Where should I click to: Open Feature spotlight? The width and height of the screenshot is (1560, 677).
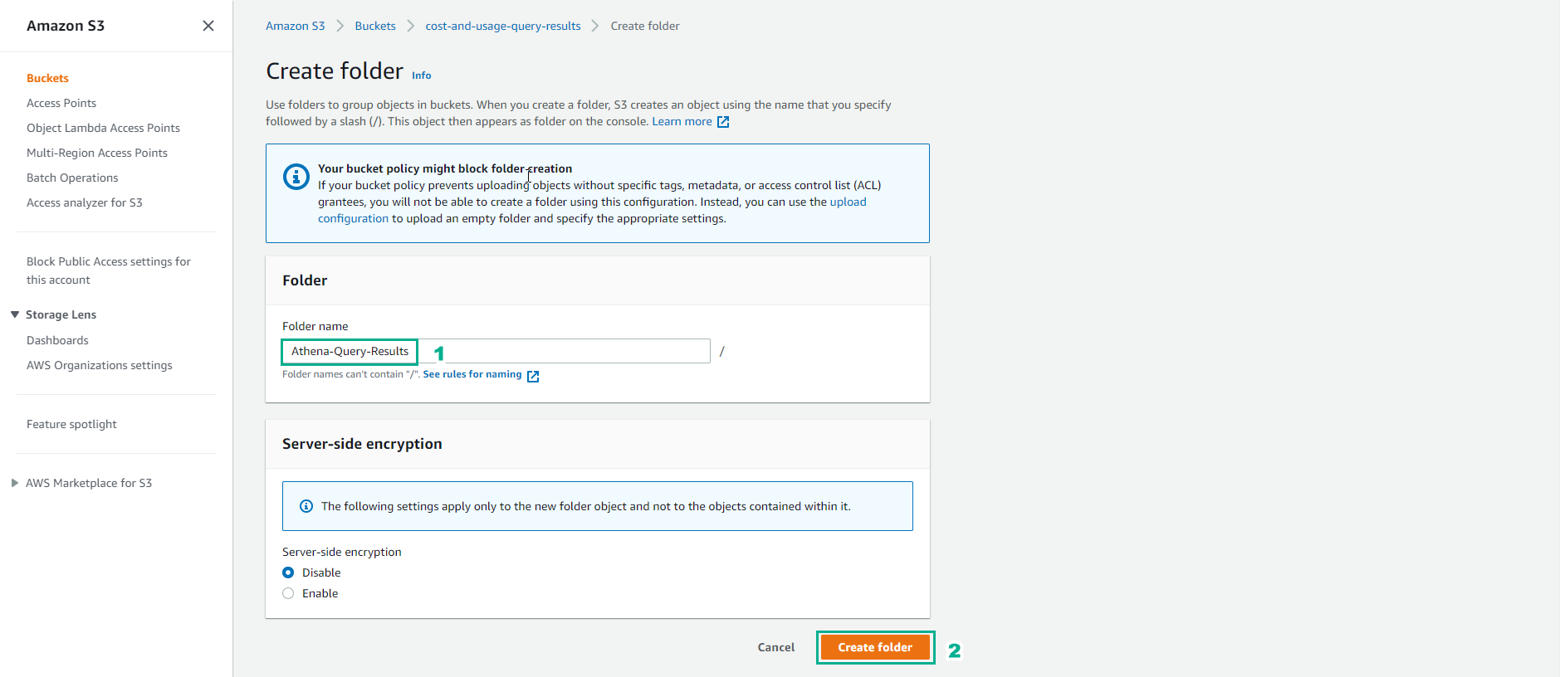[71, 424]
